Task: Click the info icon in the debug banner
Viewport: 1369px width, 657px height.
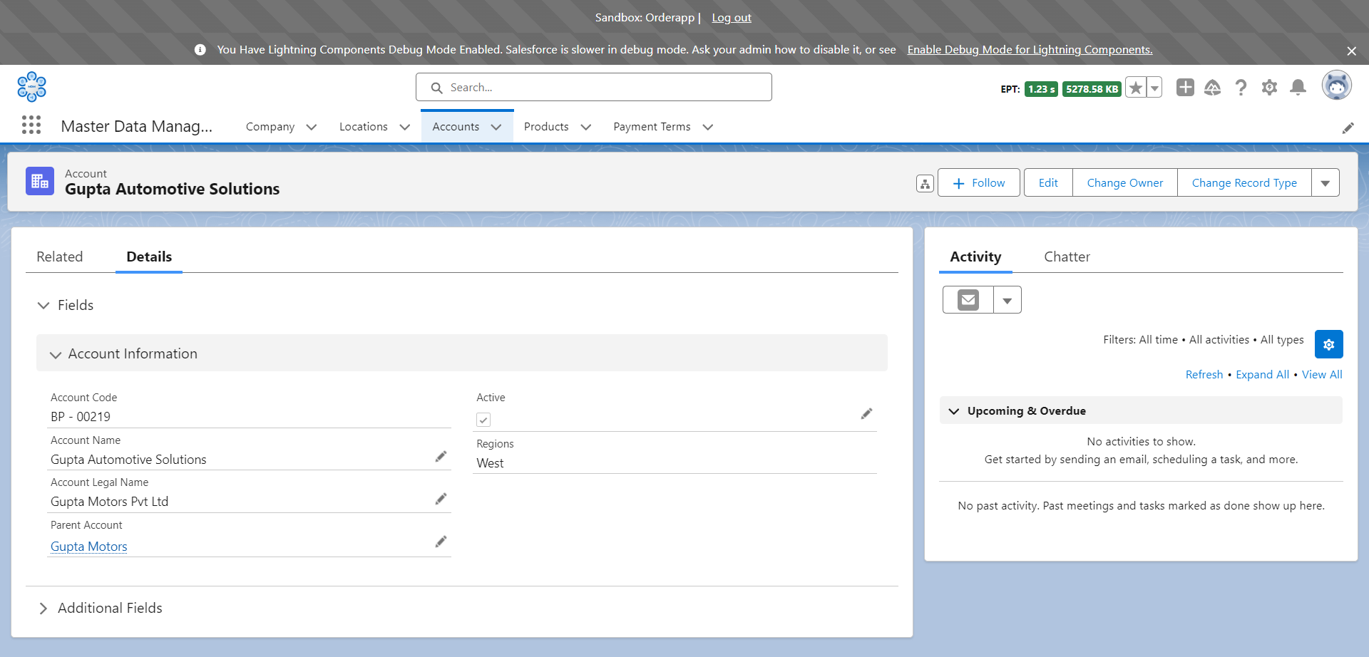Action: click(x=200, y=50)
